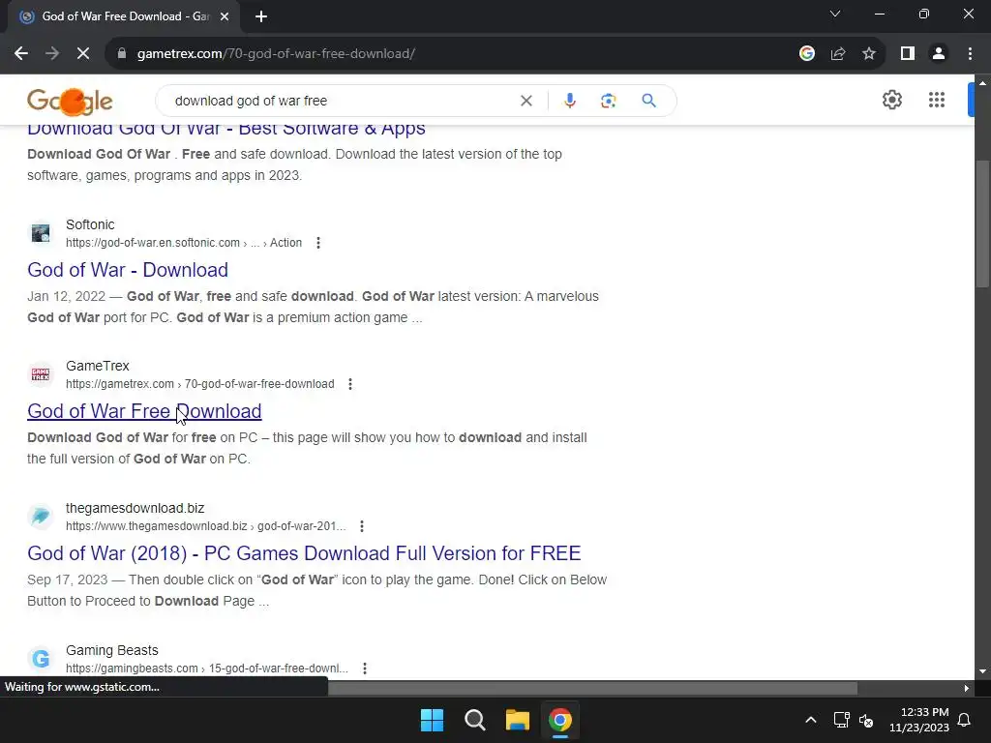
Task: Open more options for Gaming Beasts result
Action: [365, 669]
